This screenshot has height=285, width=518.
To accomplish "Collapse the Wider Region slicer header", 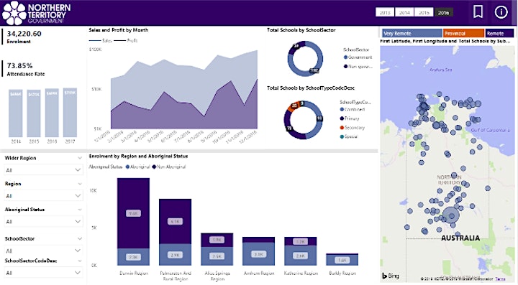I will tap(80, 158).
